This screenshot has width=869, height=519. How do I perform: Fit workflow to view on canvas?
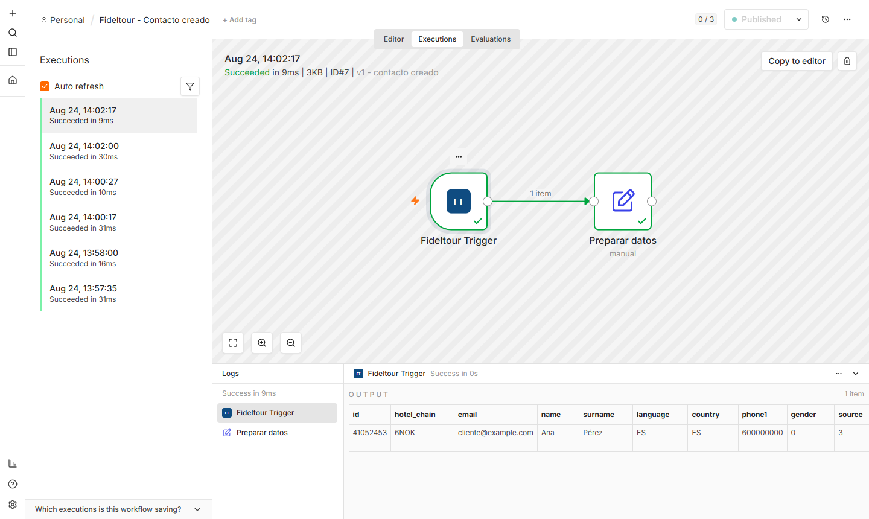tap(233, 343)
